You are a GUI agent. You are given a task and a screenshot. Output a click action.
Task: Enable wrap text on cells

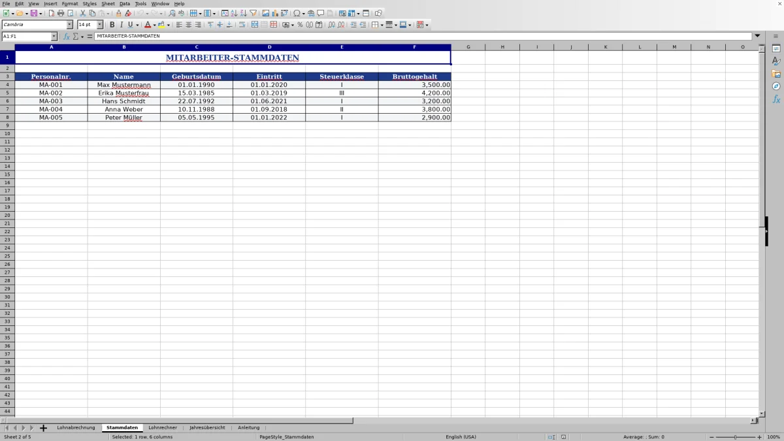pos(242,24)
